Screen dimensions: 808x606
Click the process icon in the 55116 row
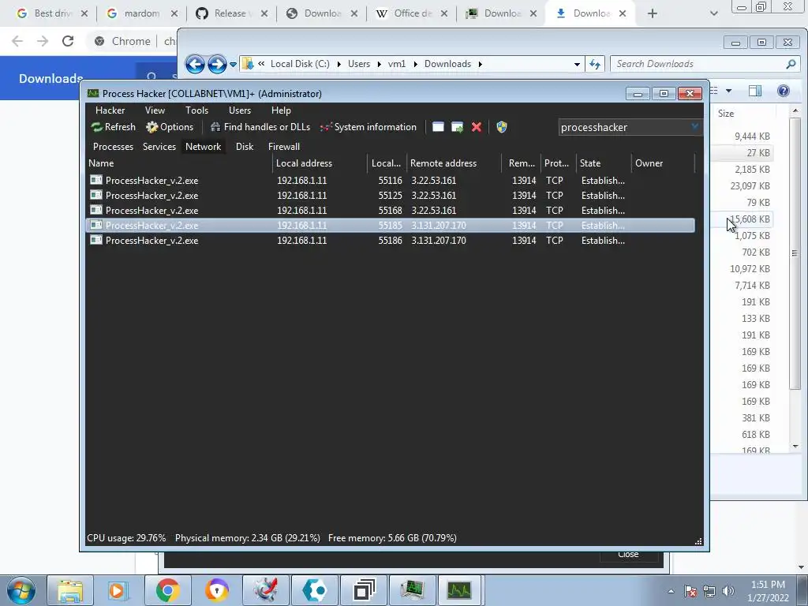point(95,180)
